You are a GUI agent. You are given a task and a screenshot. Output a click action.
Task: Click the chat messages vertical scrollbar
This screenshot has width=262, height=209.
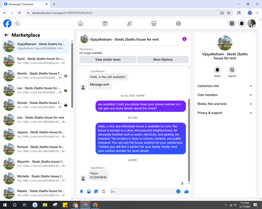[189, 140]
